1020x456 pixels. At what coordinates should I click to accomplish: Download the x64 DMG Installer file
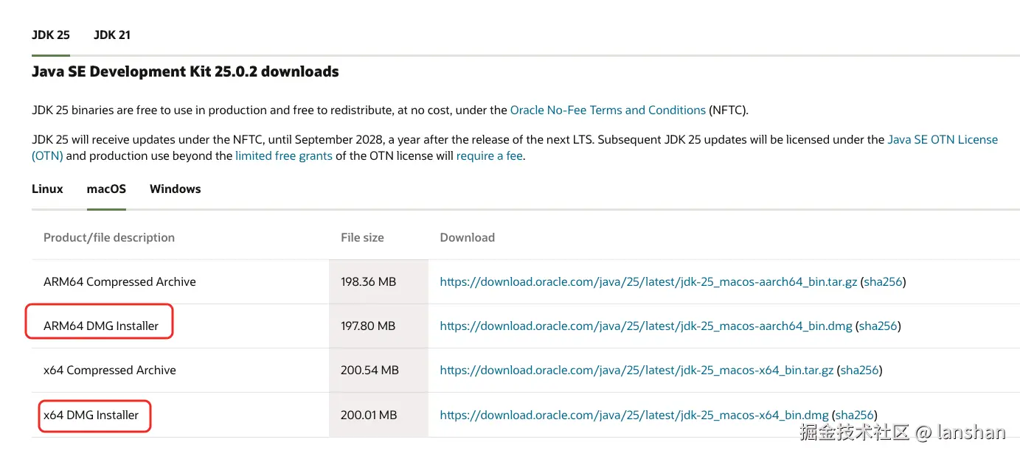click(x=634, y=415)
